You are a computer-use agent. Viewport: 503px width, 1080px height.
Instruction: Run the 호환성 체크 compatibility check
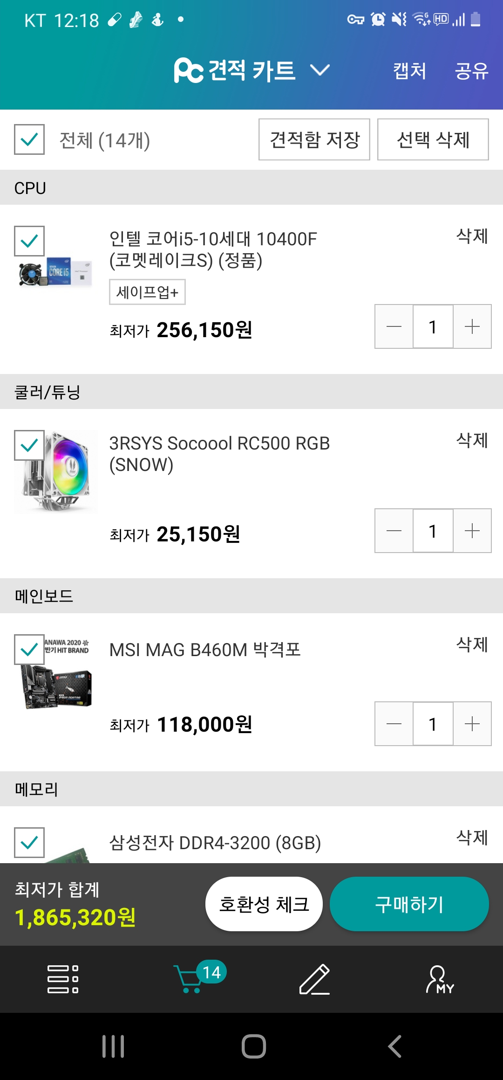[x=264, y=904]
